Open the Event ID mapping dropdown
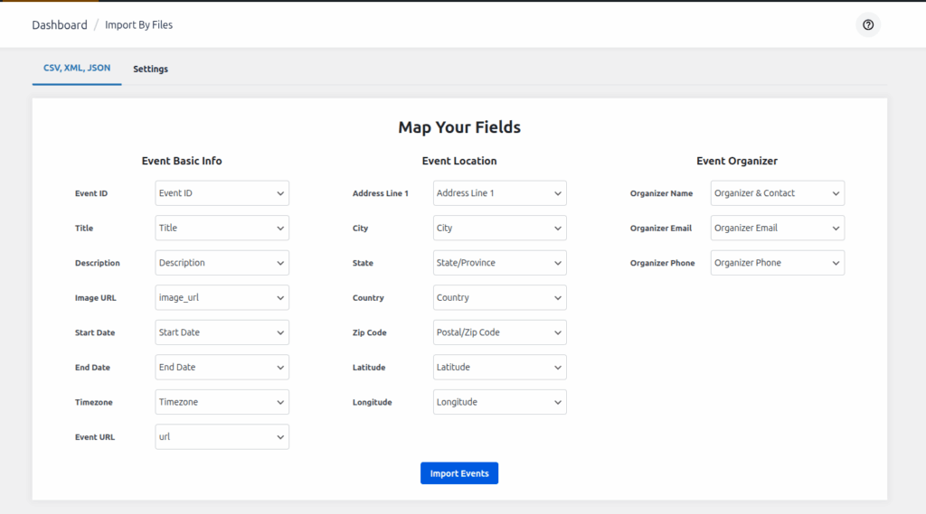Image resolution: width=926 pixels, height=514 pixels. [x=222, y=193]
